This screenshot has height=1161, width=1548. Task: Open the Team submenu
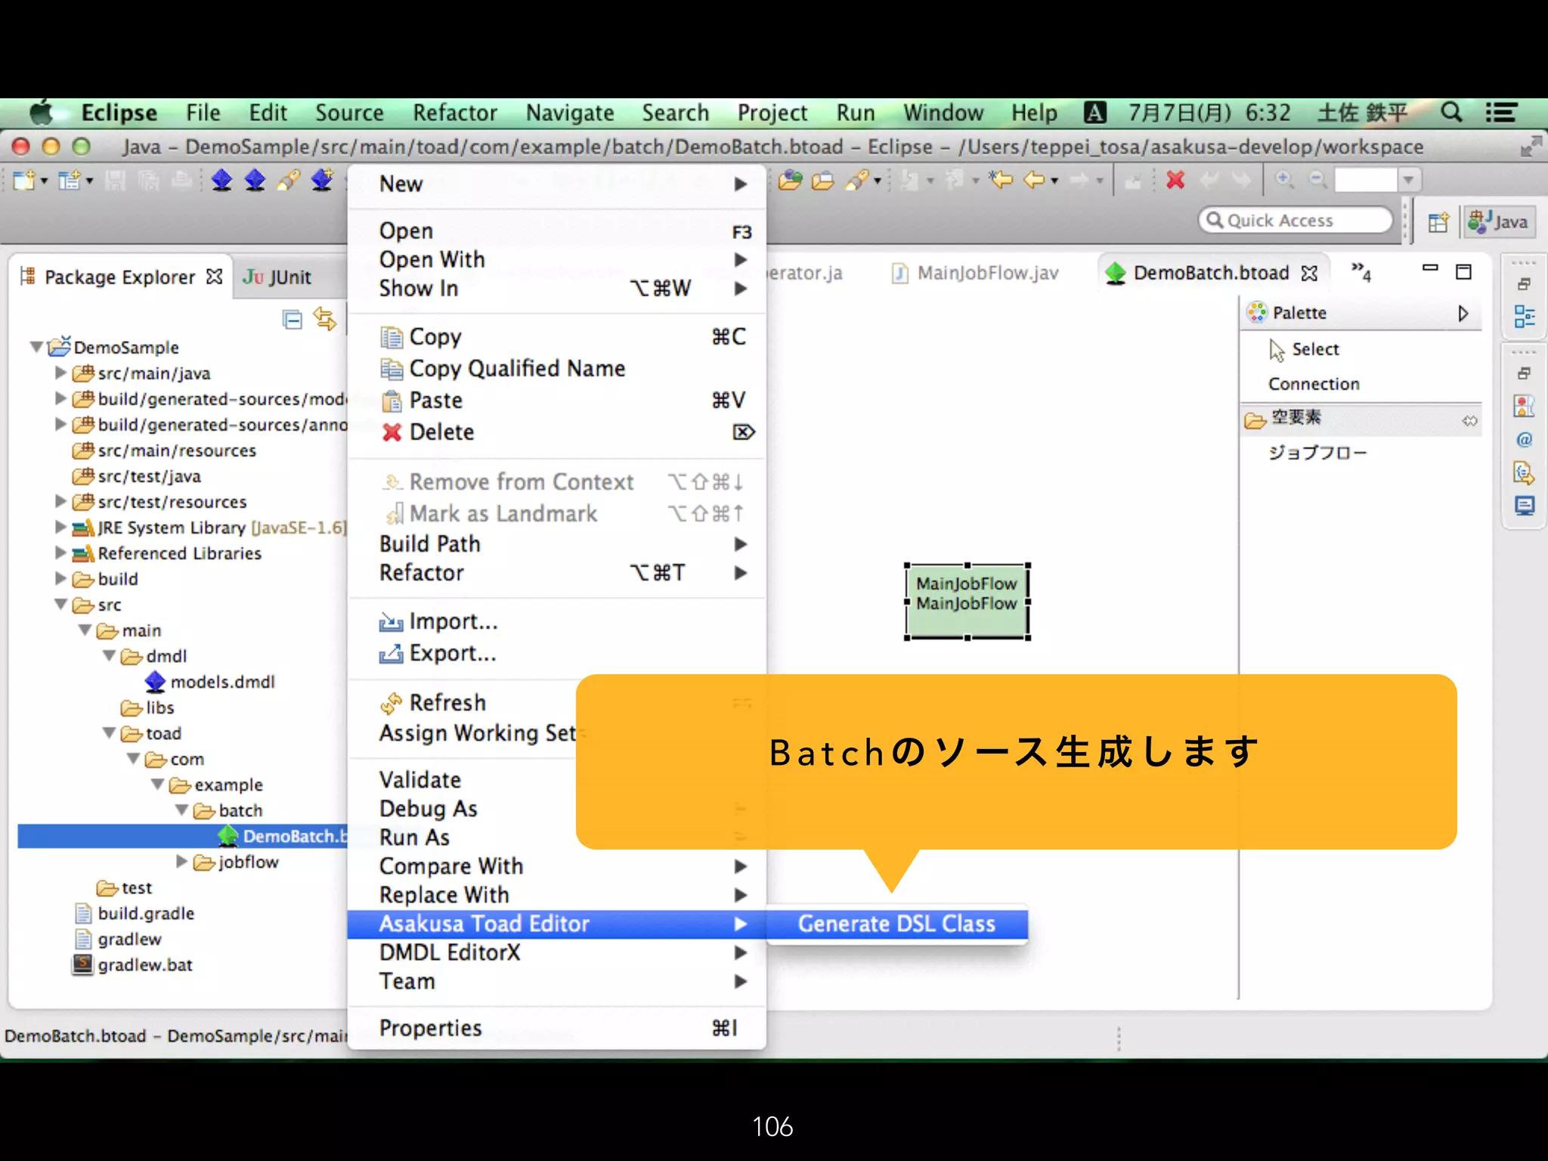click(556, 981)
